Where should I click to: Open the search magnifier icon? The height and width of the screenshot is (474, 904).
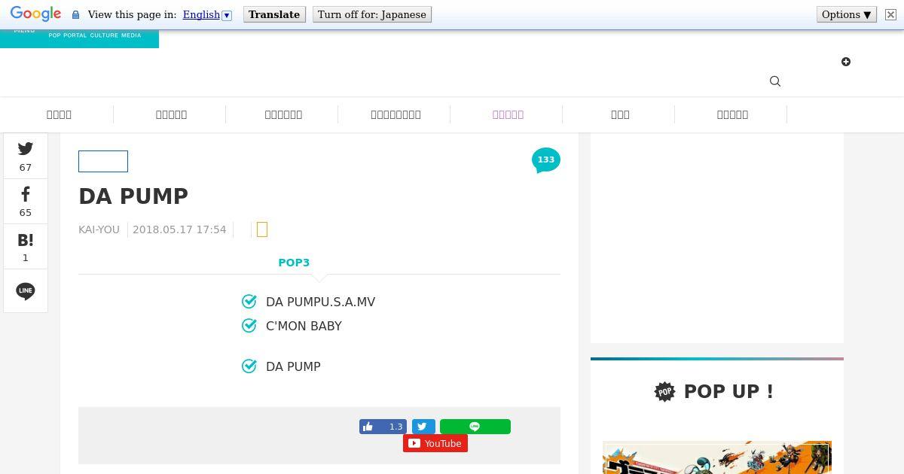pos(775,81)
